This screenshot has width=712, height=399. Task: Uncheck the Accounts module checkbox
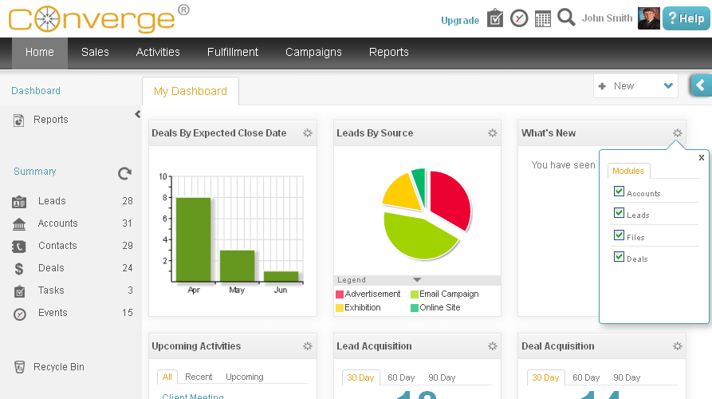point(619,192)
